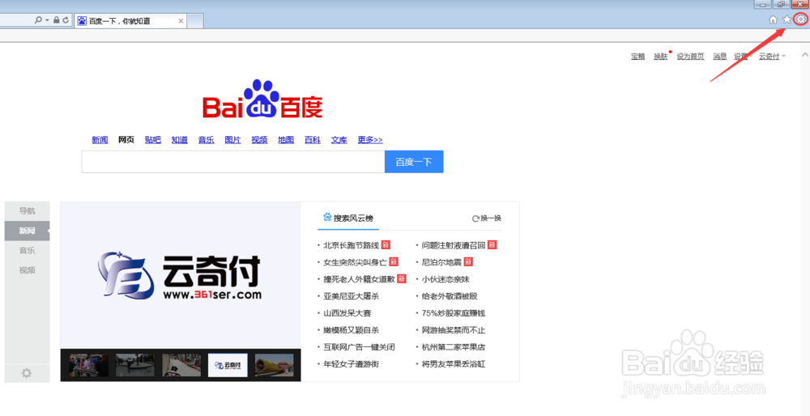Open the 知道 link
Viewport: 810px width, 416px height.
click(180, 140)
